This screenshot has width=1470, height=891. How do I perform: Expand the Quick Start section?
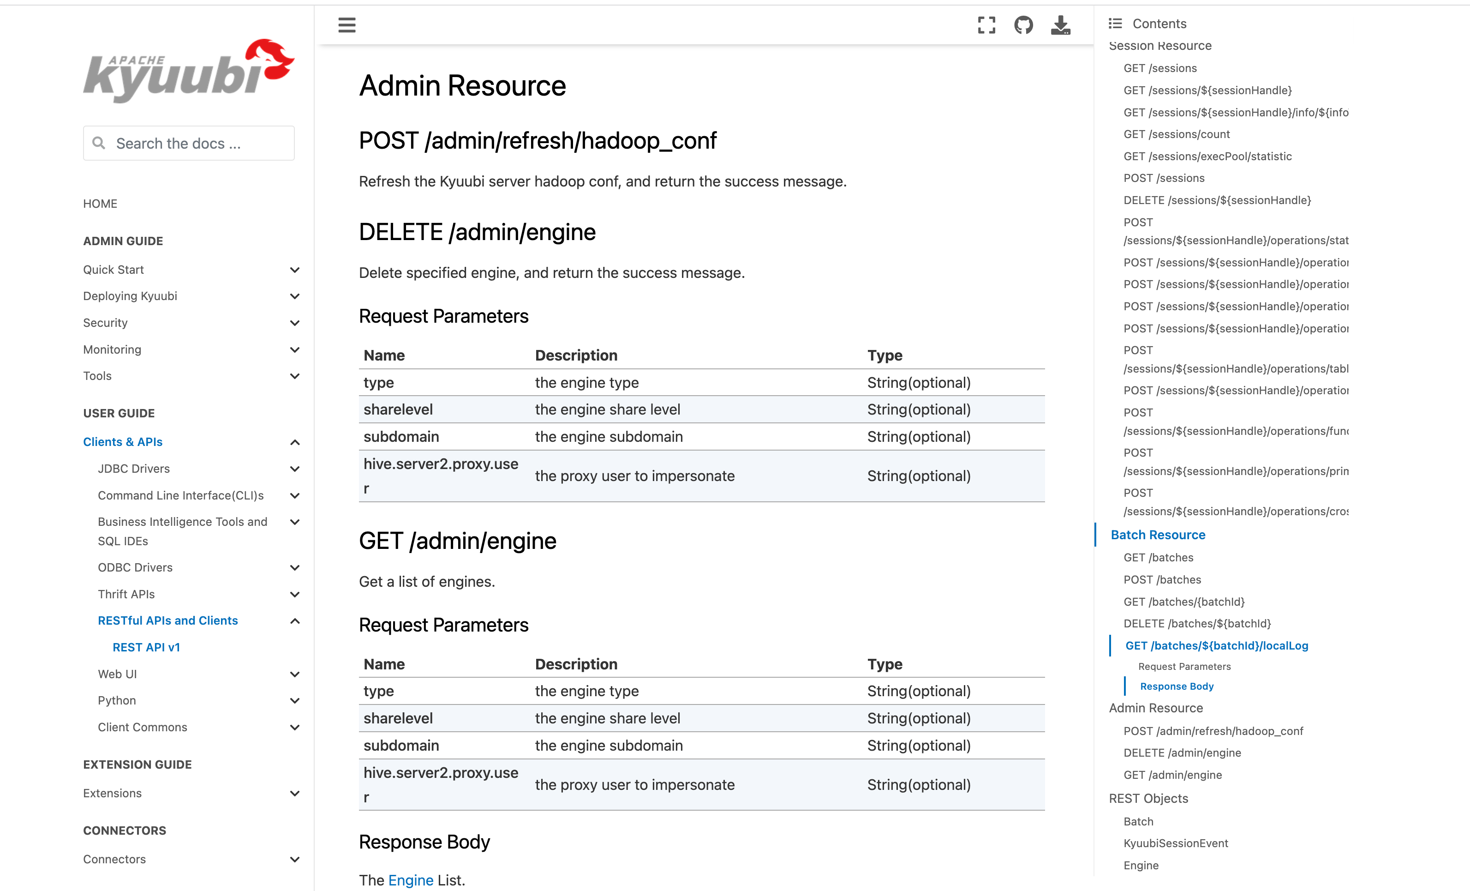295,270
